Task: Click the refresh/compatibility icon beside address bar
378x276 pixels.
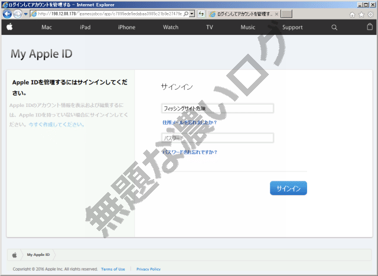Action: point(201,14)
